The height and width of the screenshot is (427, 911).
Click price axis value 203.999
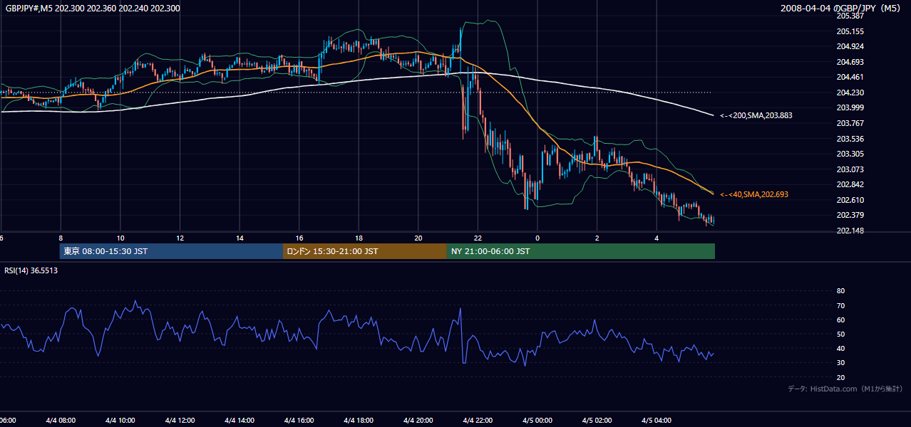(850, 107)
